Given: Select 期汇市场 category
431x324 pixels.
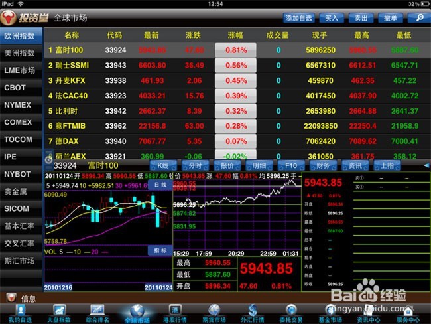Looking at the screenshot, I should tap(21, 261).
